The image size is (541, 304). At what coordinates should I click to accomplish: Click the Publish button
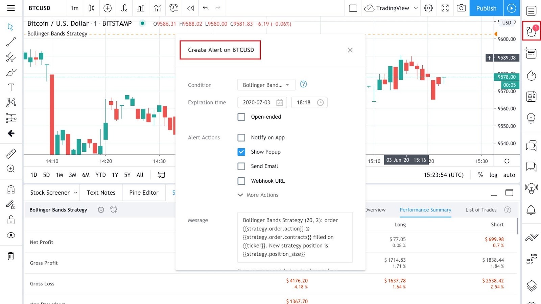pyautogui.click(x=486, y=8)
